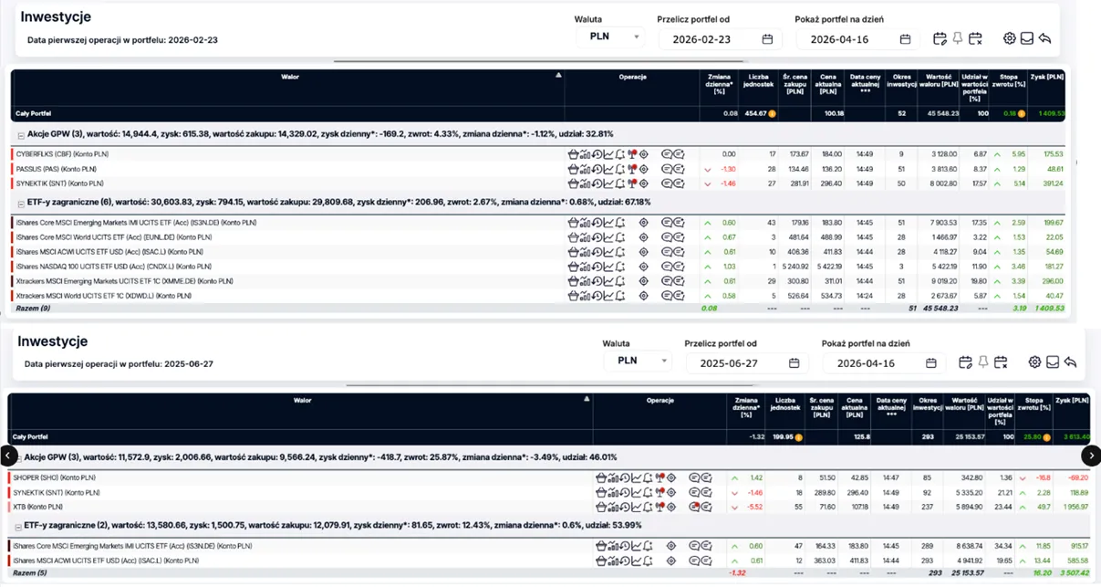
Task: Click the target icon in the XTB row
Action: pos(671,507)
